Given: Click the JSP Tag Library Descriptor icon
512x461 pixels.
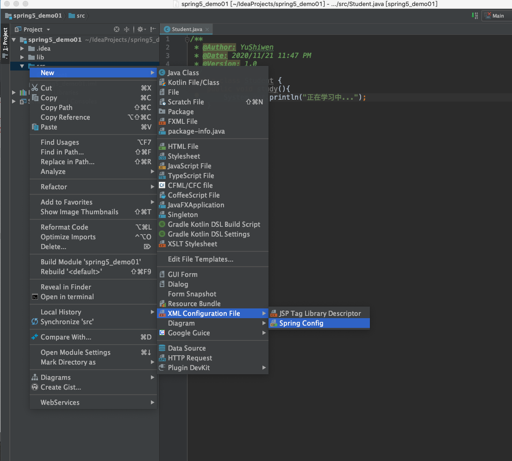Looking at the screenshot, I should coord(273,314).
